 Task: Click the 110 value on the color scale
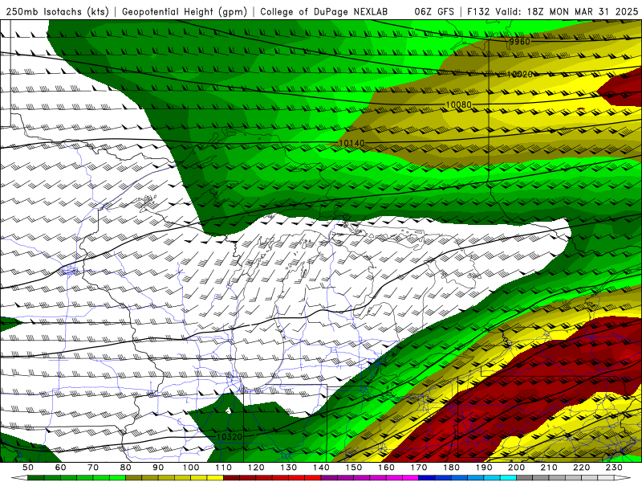[x=224, y=468]
